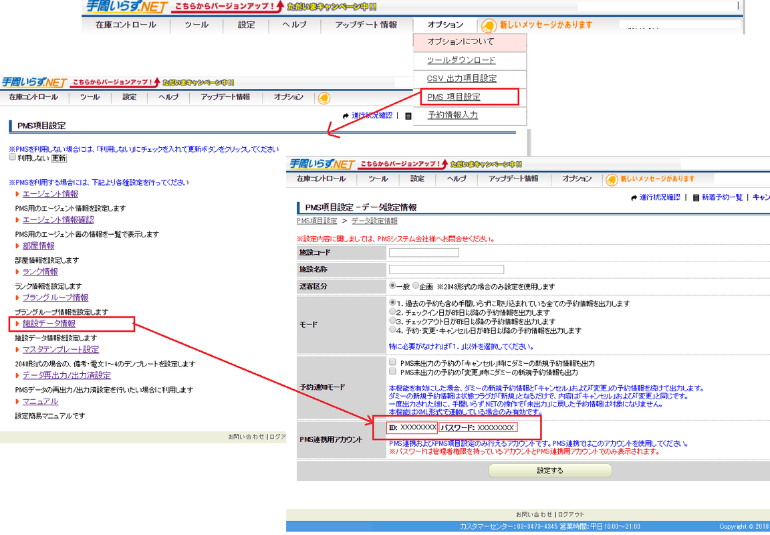Select mode 2 チェックイン日 radio option
Screen dimensions: 770x535
[393, 312]
